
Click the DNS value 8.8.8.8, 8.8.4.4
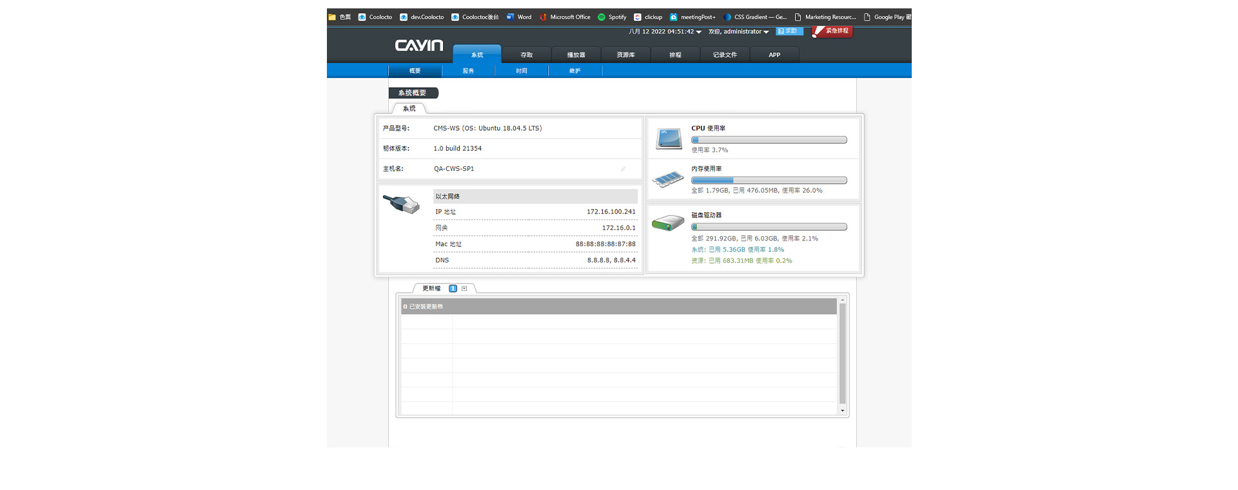[611, 260]
